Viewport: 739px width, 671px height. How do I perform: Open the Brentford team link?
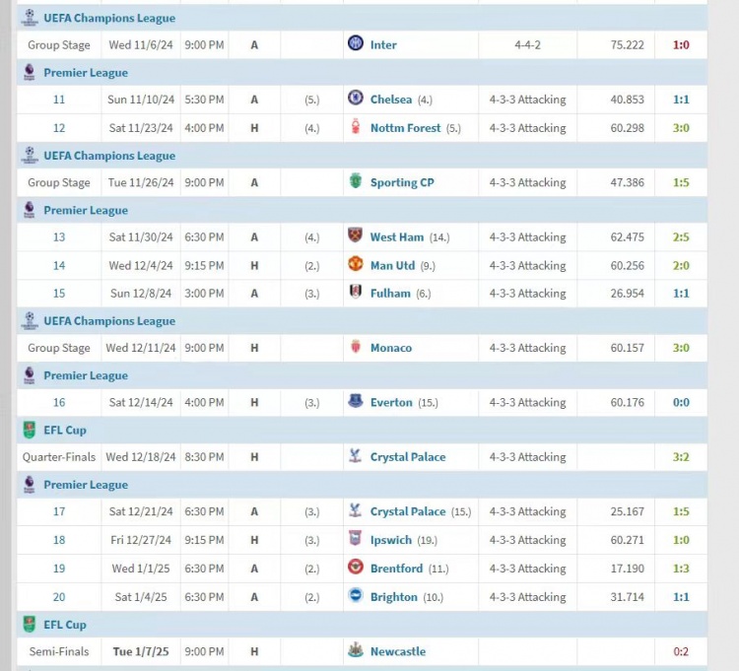click(x=396, y=569)
